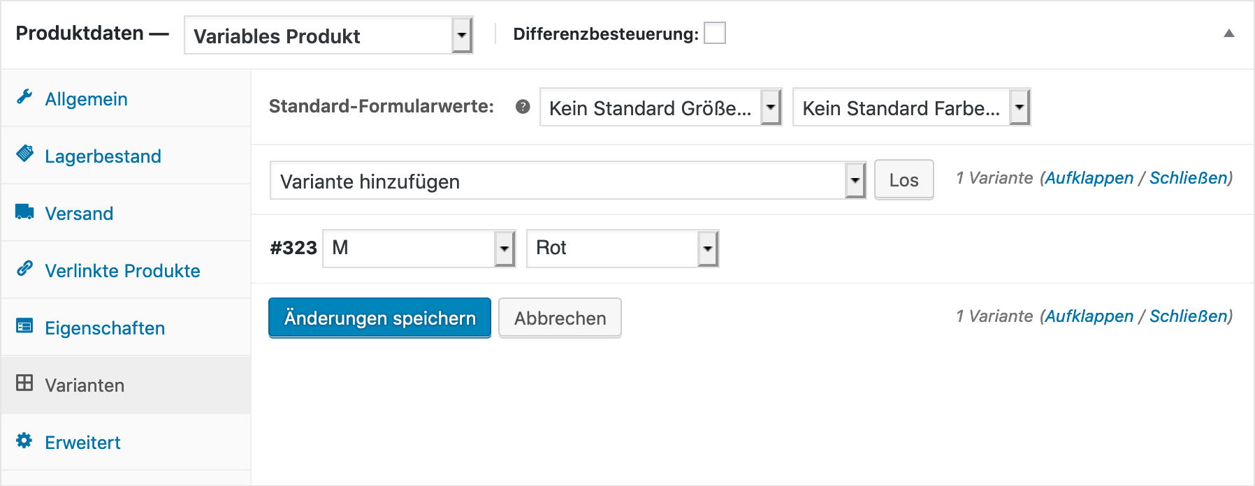
Task: Click the Eigenschaften list icon
Action: point(24,325)
